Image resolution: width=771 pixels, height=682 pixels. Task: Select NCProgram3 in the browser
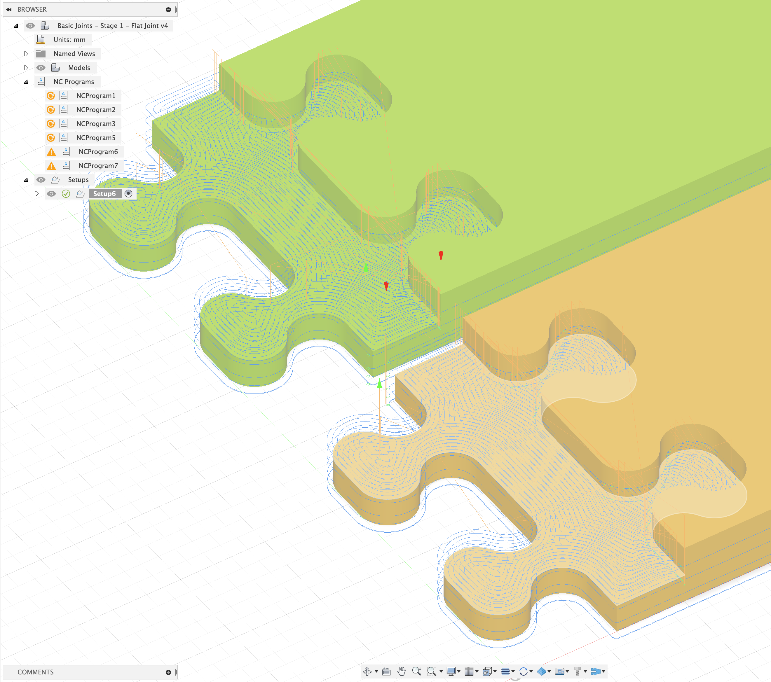(96, 124)
